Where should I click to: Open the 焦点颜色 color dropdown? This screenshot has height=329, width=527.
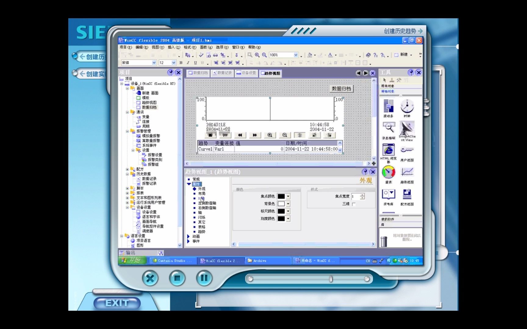pos(288,196)
